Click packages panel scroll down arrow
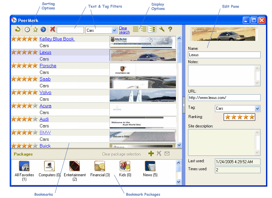The width and height of the screenshot is (272, 198). click(179, 182)
